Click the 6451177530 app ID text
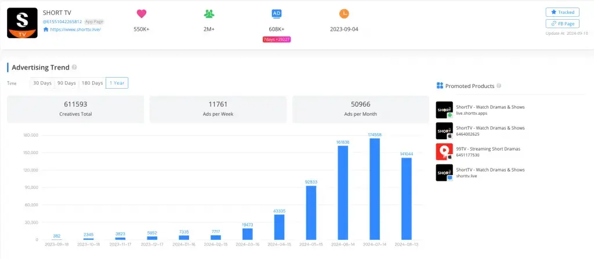 click(469, 155)
